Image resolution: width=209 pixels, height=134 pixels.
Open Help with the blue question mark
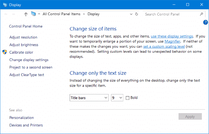pyautogui.click(x=205, y=22)
